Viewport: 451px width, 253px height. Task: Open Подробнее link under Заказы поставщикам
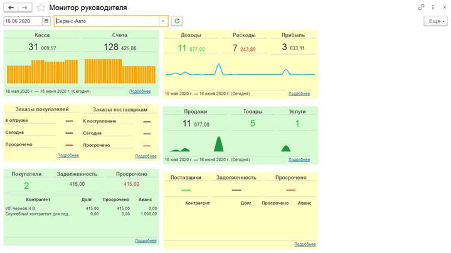(x=146, y=156)
